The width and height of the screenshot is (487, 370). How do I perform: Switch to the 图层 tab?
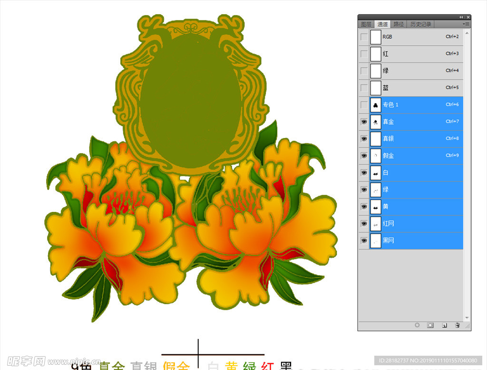pyautogui.click(x=366, y=24)
